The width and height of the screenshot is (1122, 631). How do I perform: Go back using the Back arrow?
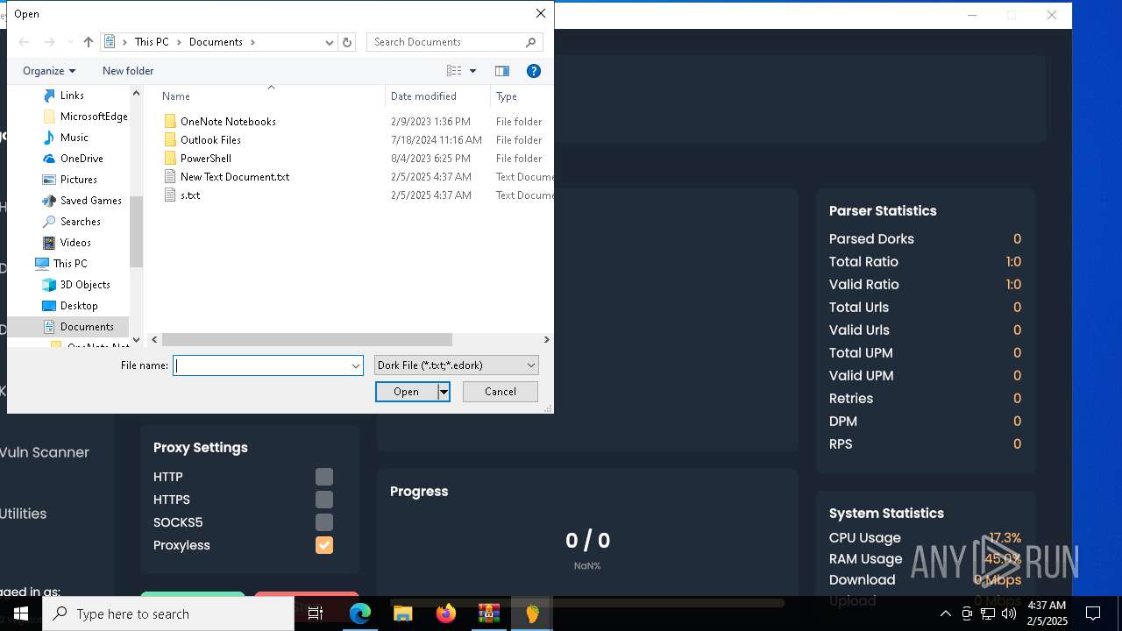pyautogui.click(x=25, y=42)
